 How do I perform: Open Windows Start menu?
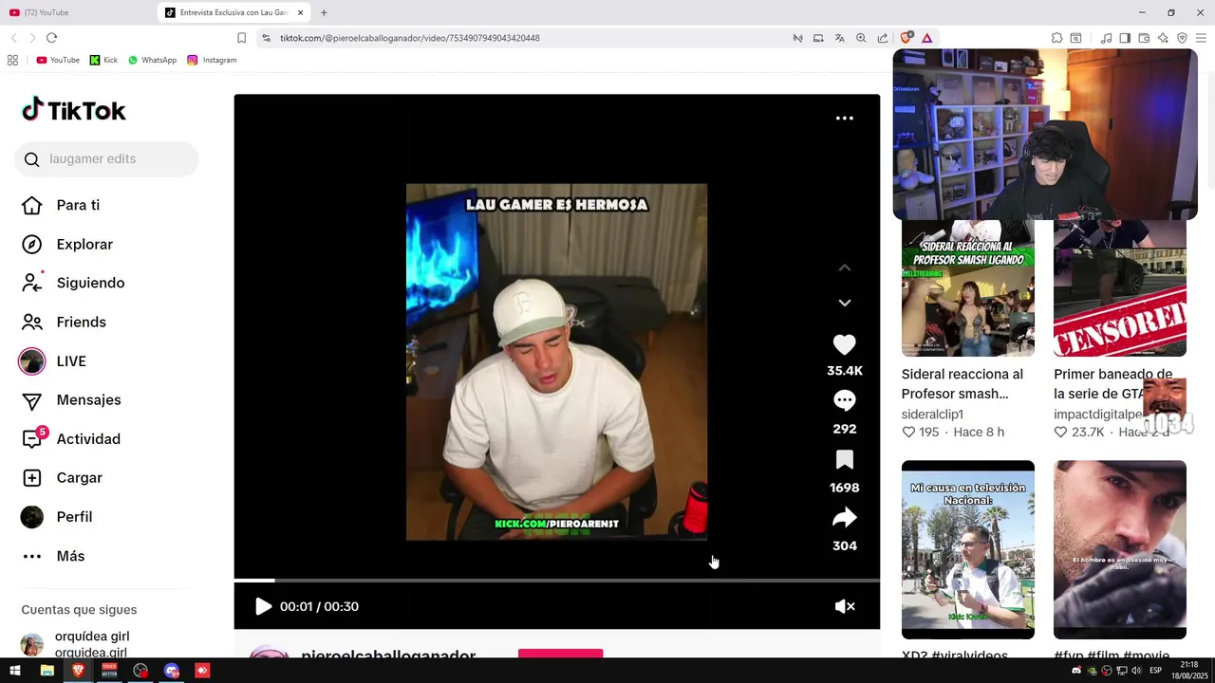pos(14,671)
